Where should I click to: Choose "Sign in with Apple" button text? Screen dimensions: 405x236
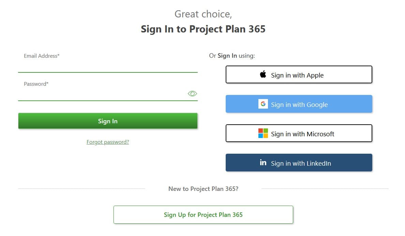click(297, 75)
